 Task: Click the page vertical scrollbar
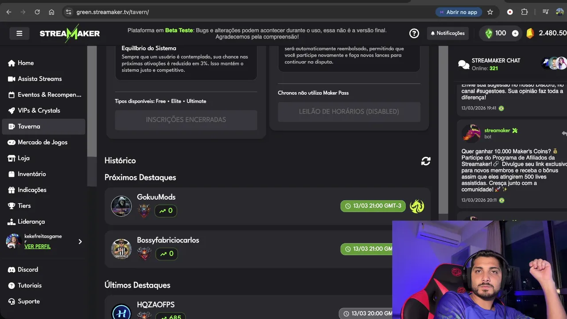(x=443, y=133)
